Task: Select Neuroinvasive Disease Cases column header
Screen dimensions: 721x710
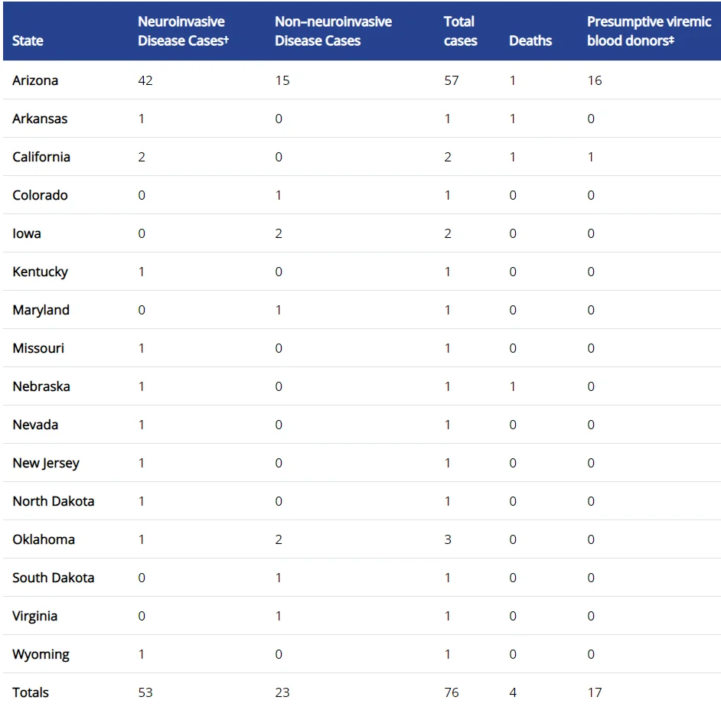Action: [x=183, y=31]
